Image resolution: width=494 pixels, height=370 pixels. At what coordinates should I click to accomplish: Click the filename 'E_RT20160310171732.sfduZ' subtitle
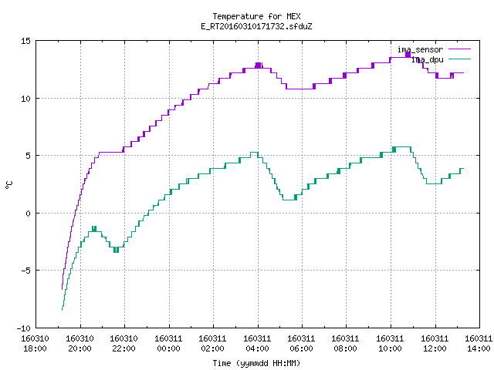256,26
